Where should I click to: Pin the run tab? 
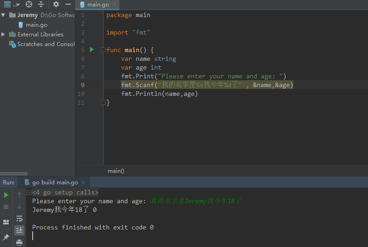[6, 237]
